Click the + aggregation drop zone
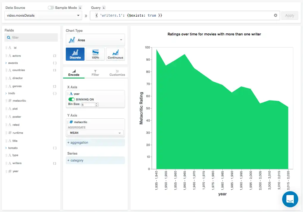 click(x=95, y=143)
